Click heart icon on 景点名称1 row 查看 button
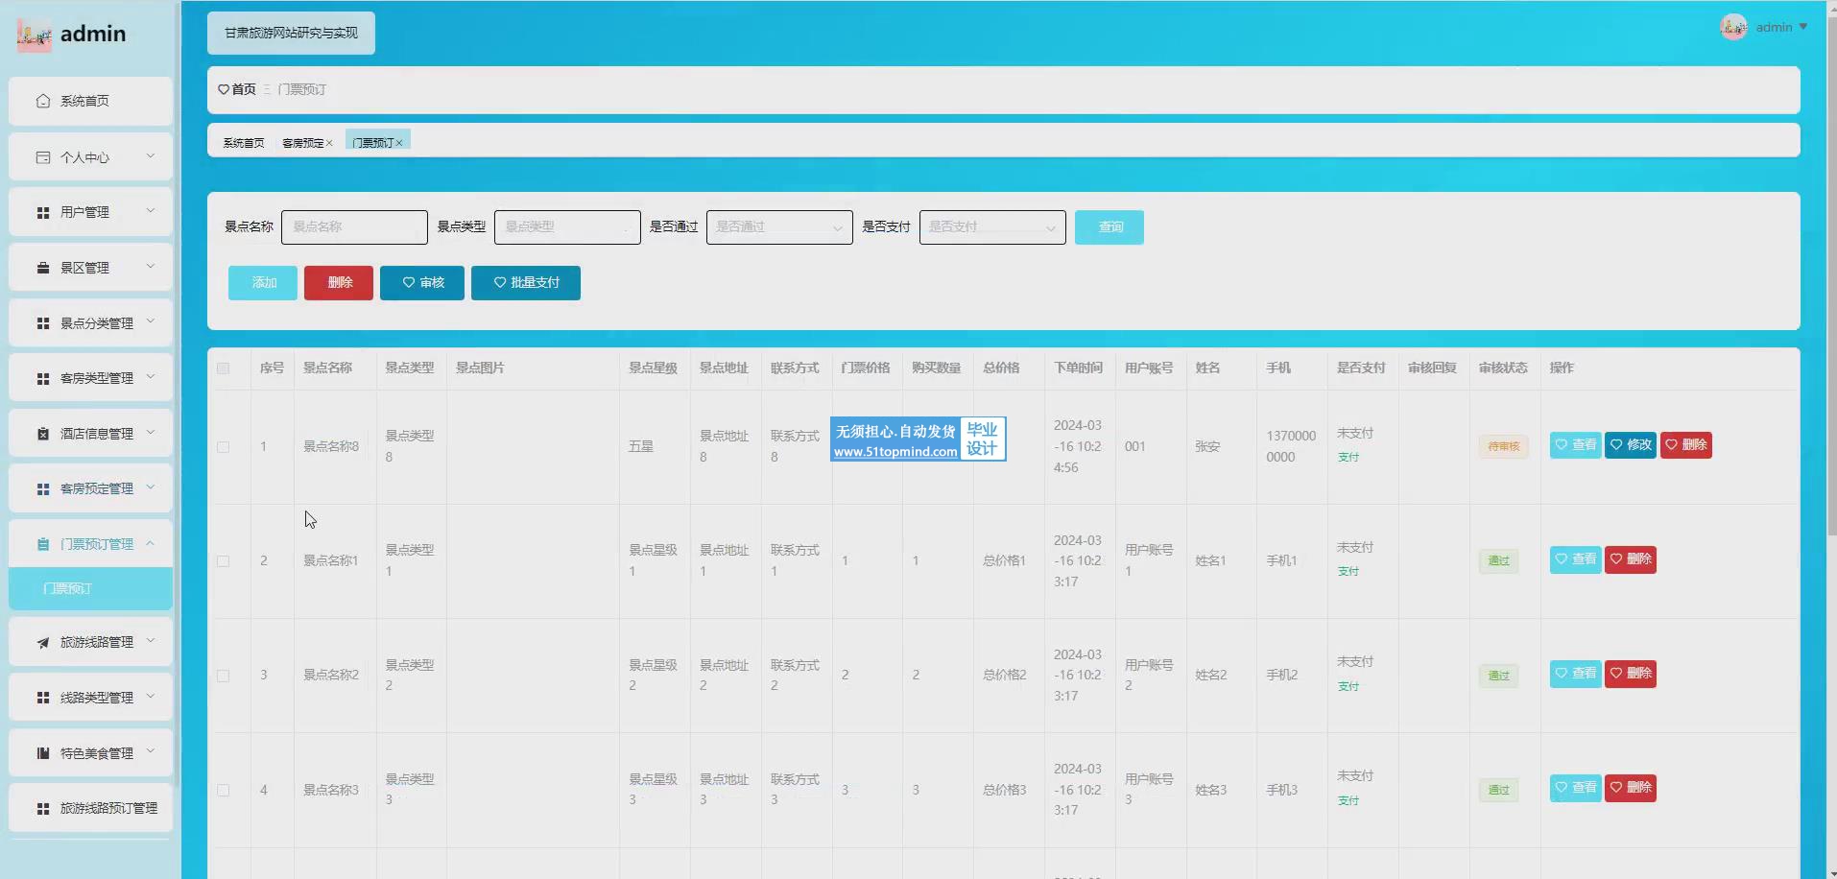Image resolution: width=1837 pixels, height=879 pixels. click(1562, 558)
